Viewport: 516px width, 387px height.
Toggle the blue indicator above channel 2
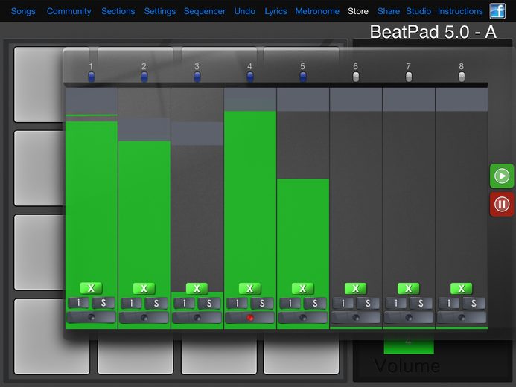[x=144, y=77]
